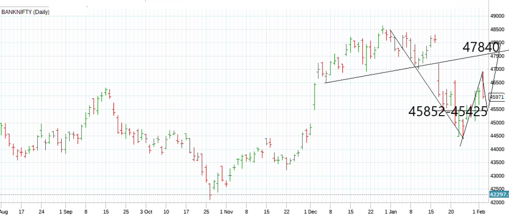Image resolution: width=509 pixels, height=221 pixels.
Task: Click the 48000 level on price axis
Action: [498, 43]
